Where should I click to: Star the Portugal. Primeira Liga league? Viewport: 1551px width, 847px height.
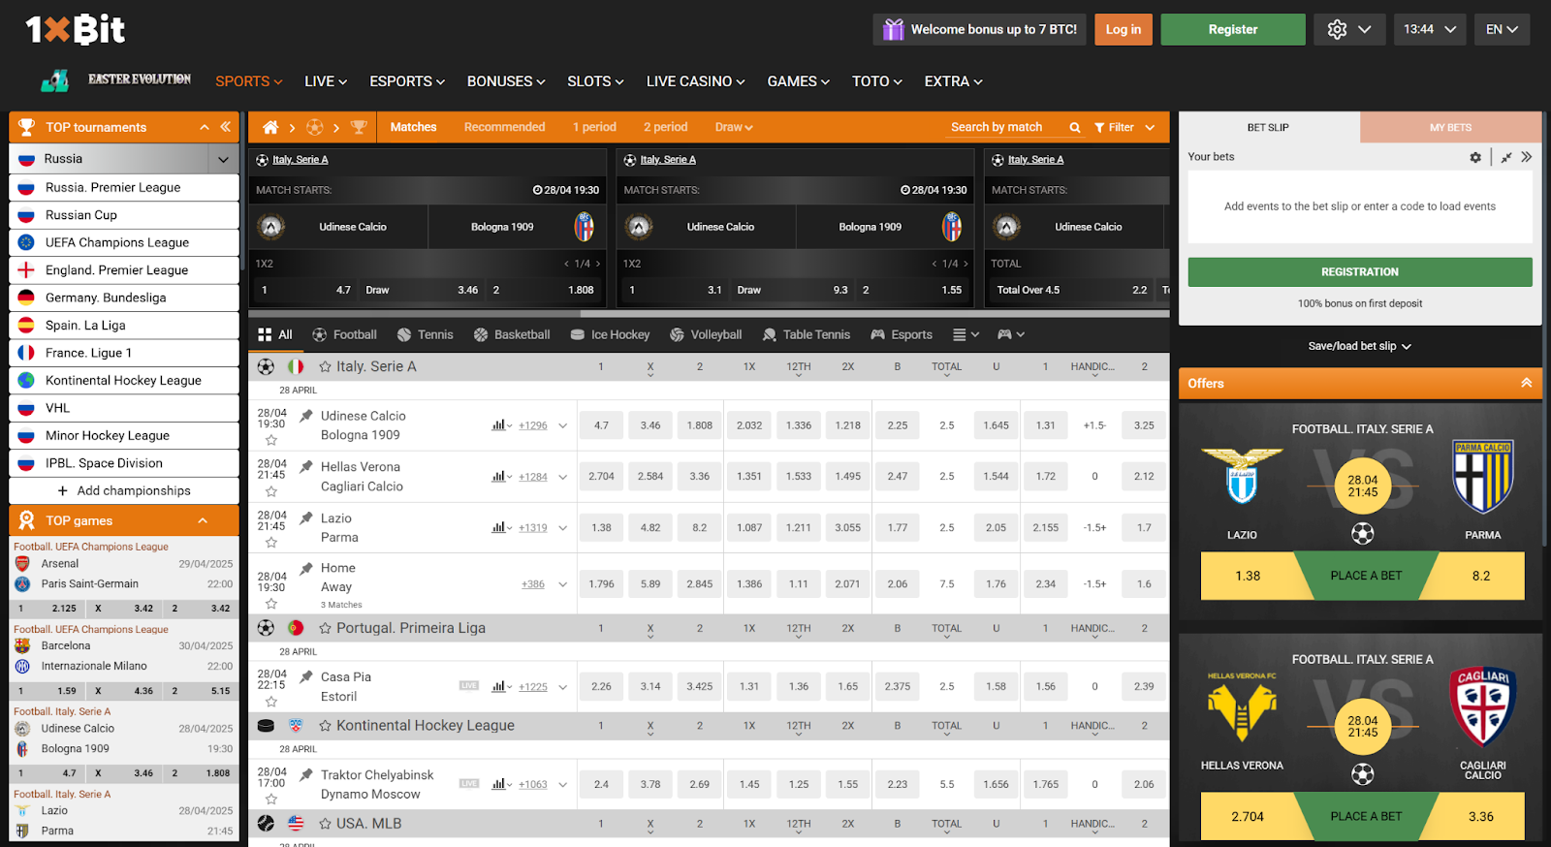pyautogui.click(x=326, y=628)
